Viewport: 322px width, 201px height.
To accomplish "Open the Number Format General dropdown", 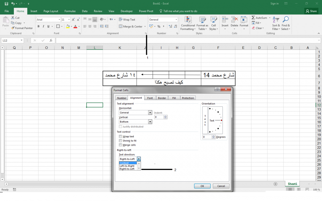I will pos(176,20).
